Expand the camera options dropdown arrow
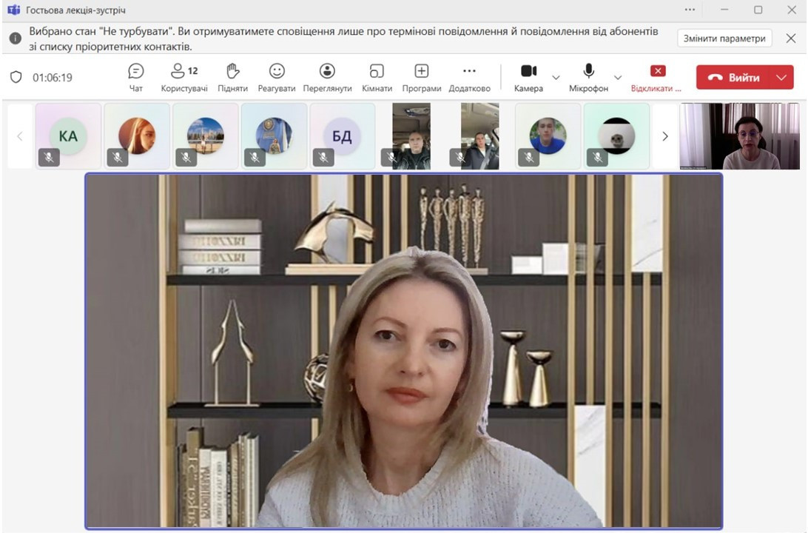808x533 pixels. point(556,78)
